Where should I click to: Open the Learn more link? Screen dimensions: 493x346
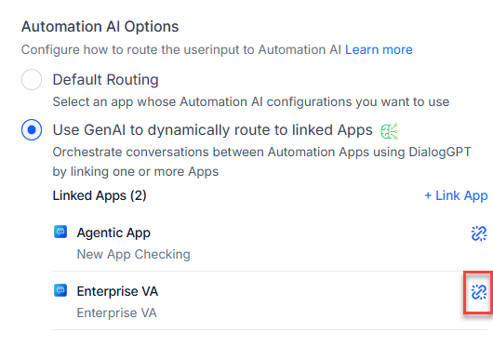[379, 49]
